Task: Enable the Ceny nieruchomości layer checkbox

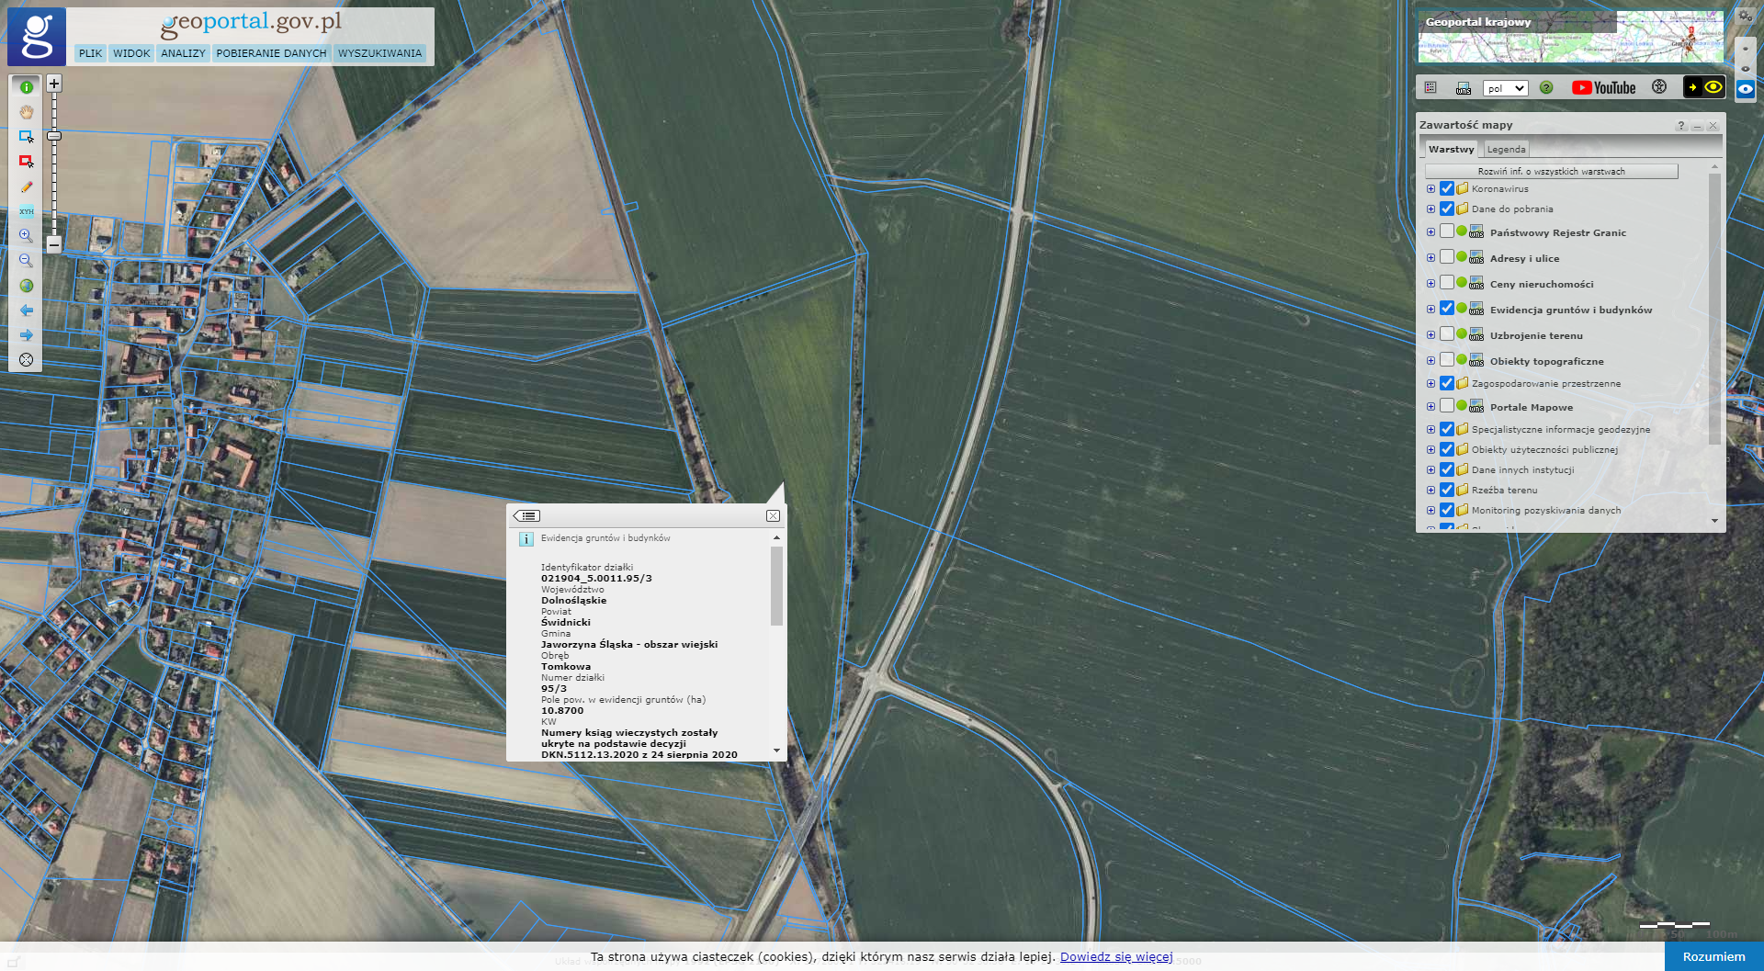Action: (1447, 283)
